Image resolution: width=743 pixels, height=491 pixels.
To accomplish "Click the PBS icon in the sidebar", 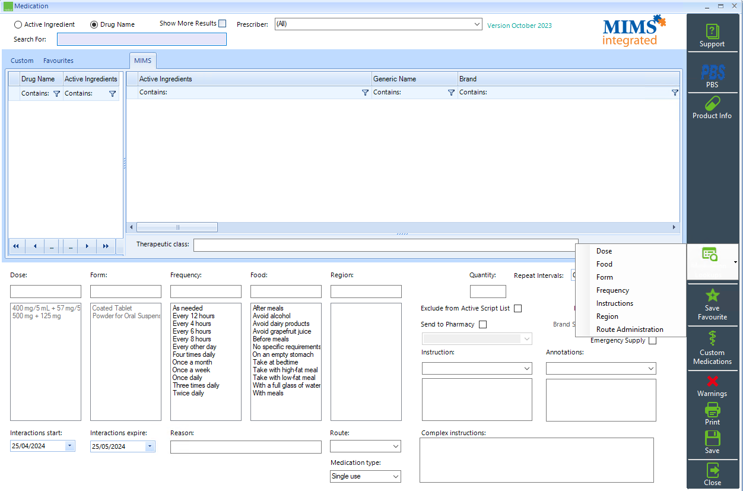I will pos(712,72).
